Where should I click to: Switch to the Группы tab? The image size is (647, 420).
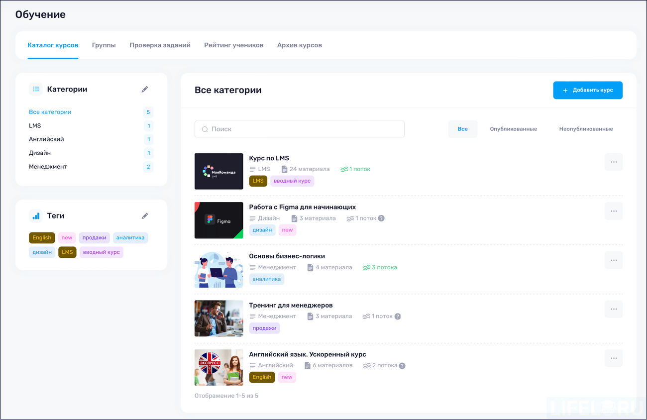pos(104,45)
